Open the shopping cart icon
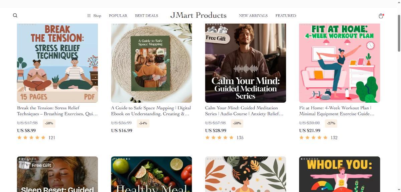The image size is (401, 192). point(381,16)
